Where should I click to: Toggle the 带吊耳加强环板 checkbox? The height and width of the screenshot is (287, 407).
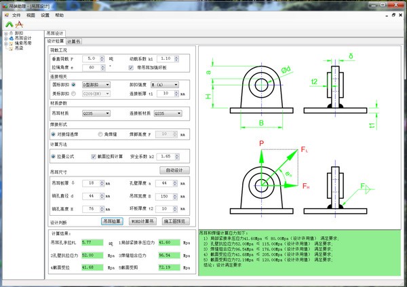click(x=131, y=68)
